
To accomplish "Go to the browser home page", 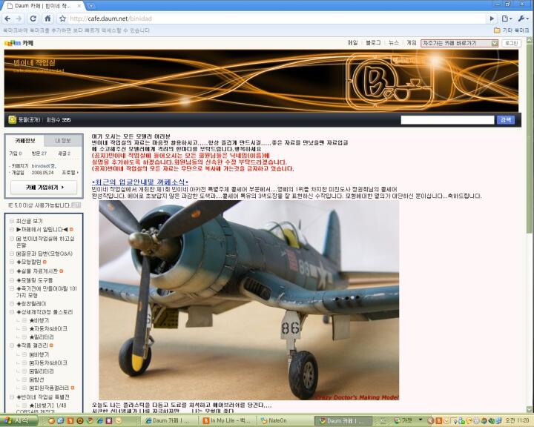I will click(x=48, y=18).
